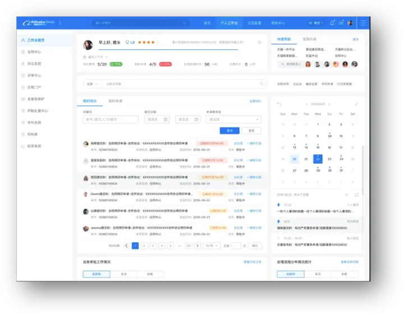Open 首页 in the top navigation

207,23
